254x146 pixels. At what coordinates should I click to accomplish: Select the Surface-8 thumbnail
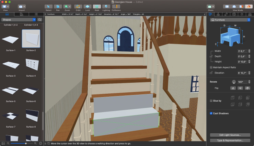[32, 116]
